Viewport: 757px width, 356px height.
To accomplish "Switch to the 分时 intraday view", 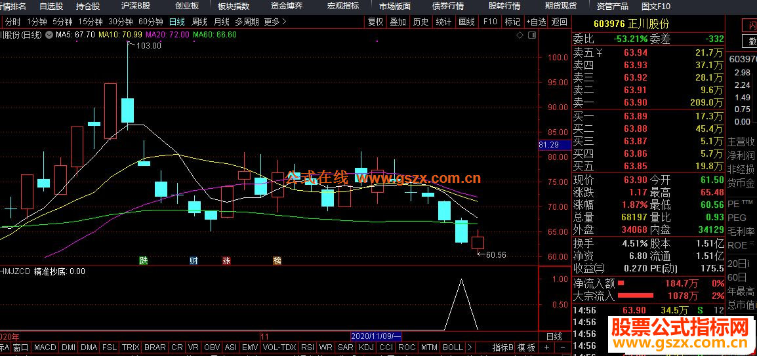I will pyautogui.click(x=13, y=22).
